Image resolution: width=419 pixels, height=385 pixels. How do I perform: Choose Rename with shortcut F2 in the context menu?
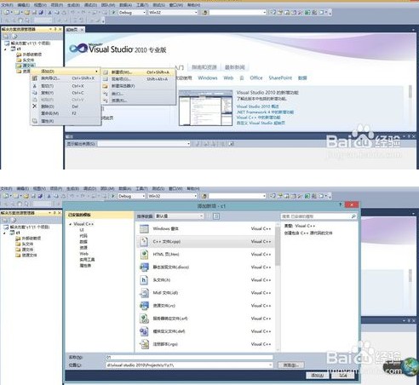coord(65,113)
